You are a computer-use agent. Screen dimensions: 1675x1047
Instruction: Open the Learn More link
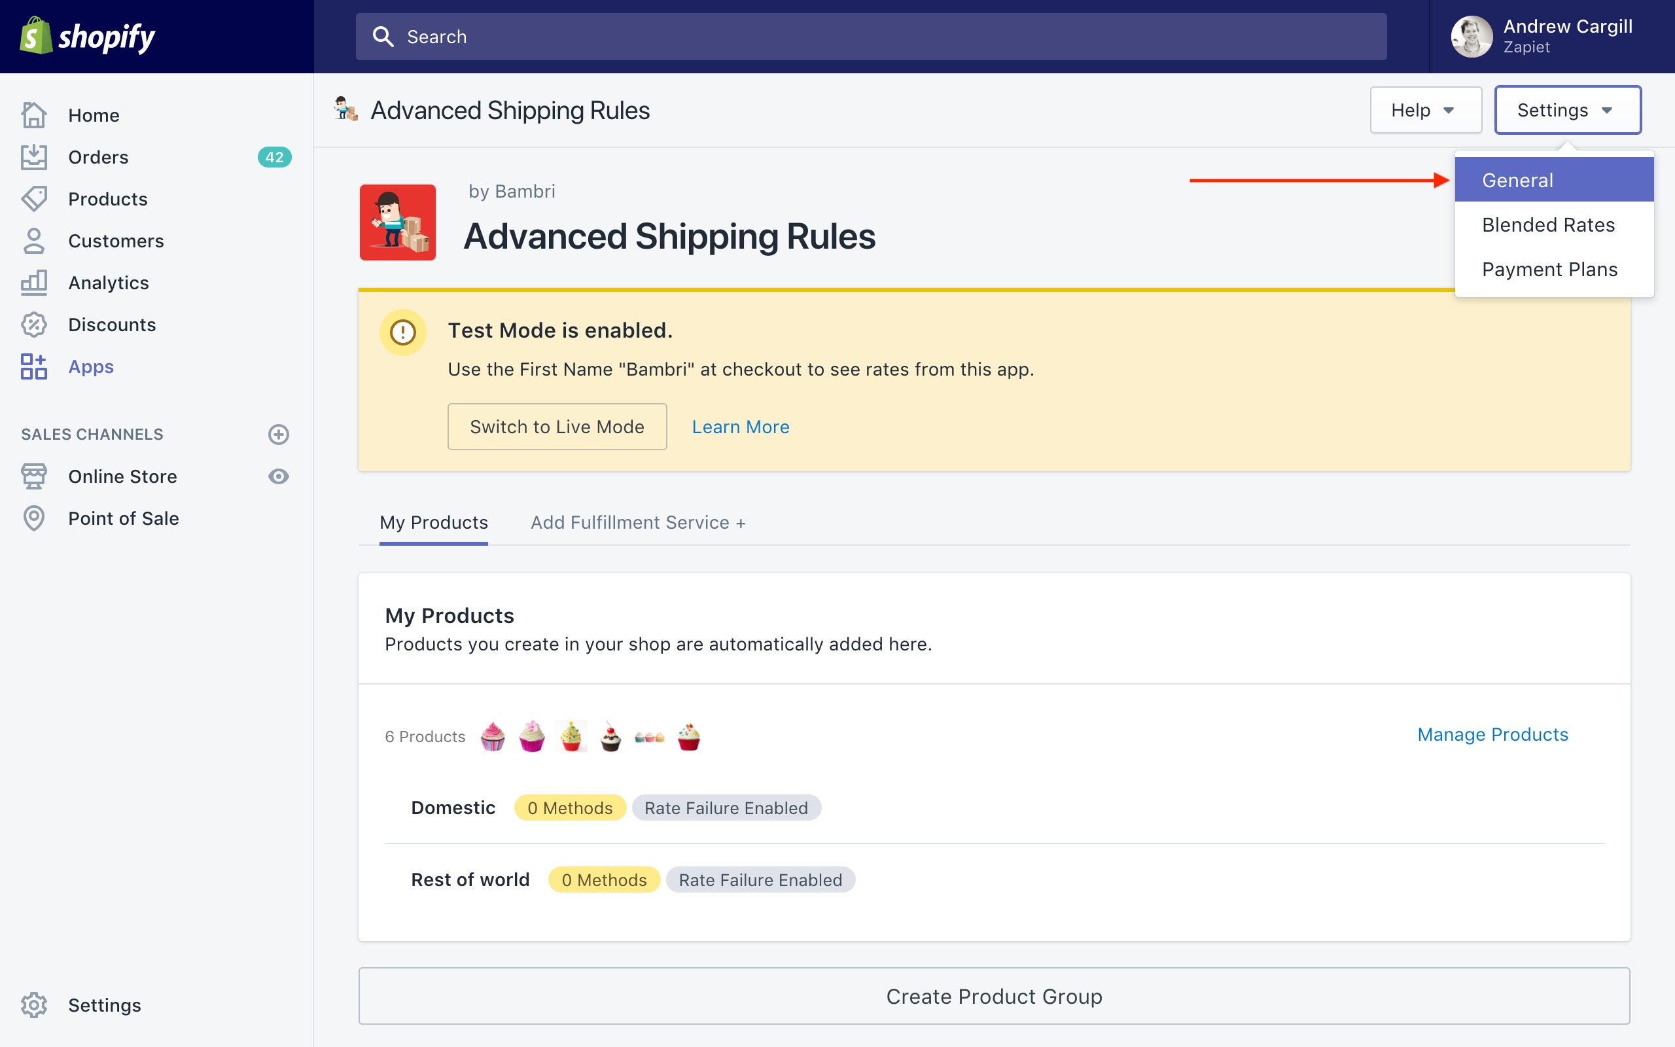[x=741, y=427]
